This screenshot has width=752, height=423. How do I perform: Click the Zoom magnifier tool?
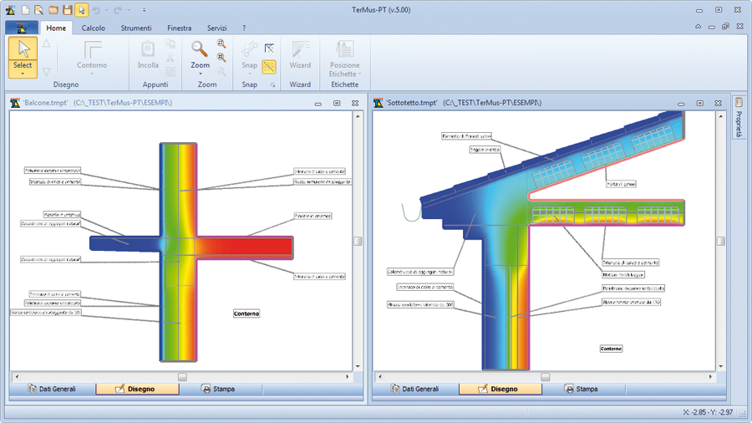(x=200, y=49)
